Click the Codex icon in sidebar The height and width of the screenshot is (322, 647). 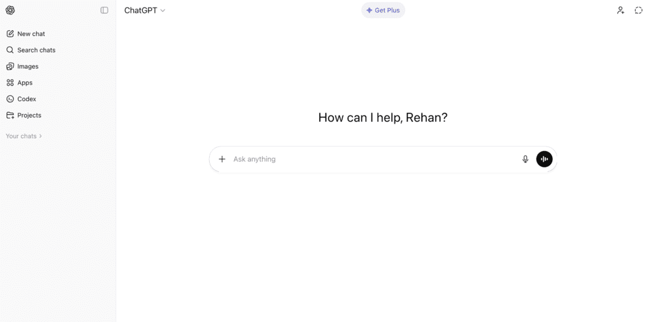point(10,99)
